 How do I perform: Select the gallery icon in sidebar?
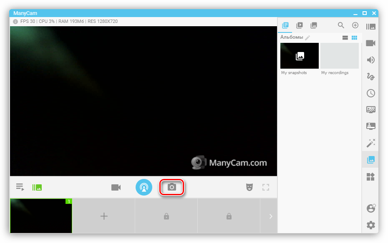pos(370,160)
